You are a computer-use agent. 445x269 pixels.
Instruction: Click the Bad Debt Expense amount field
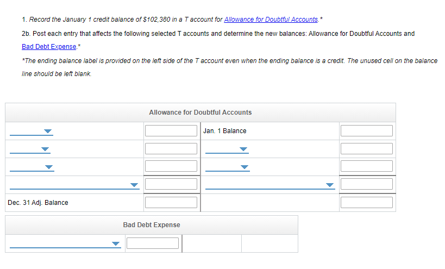click(x=153, y=243)
